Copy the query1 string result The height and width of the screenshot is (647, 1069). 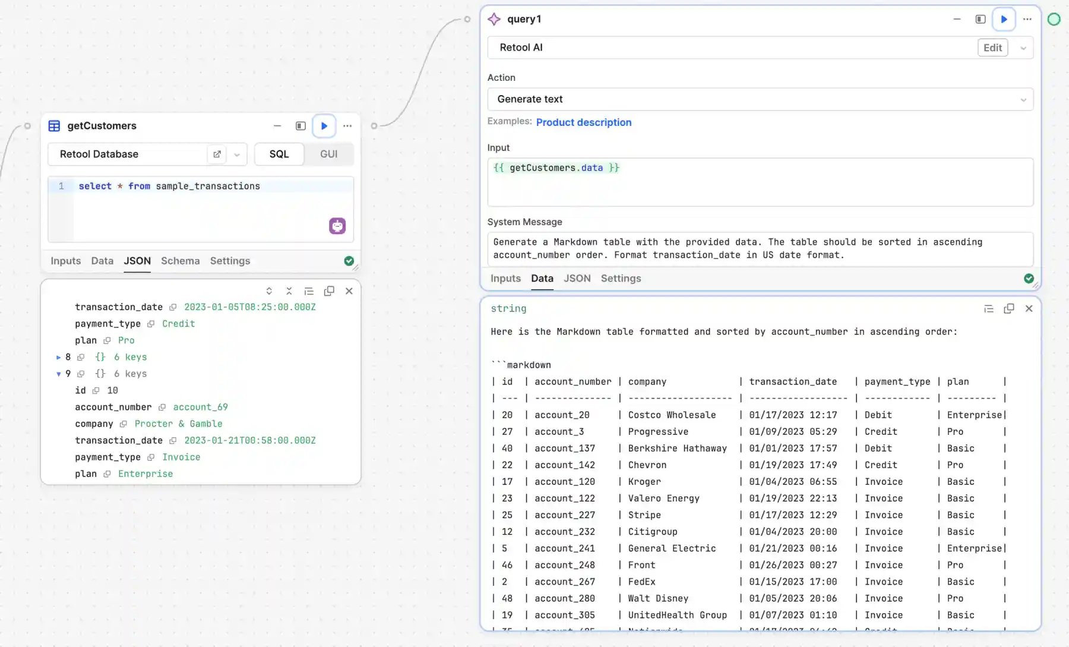click(x=1008, y=309)
